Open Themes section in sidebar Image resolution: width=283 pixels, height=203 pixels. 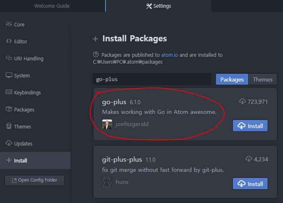click(x=36, y=126)
